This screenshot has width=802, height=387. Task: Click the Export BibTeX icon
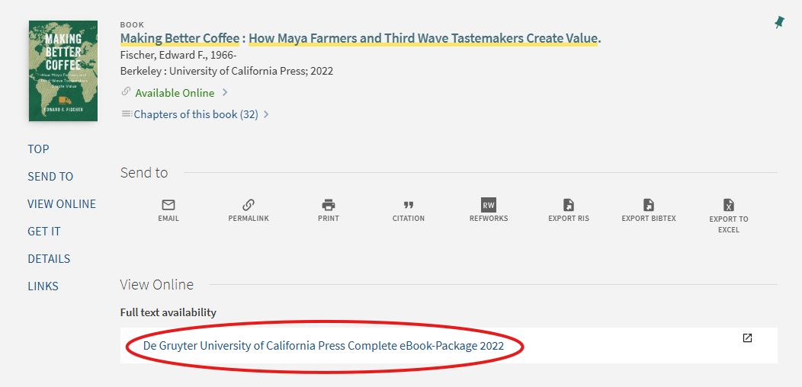coord(649,205)
